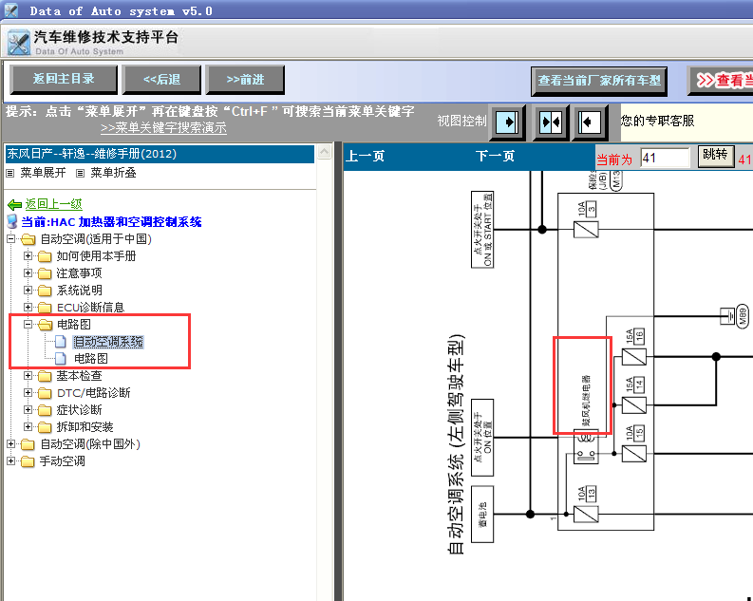Viewport: 753px width, 601px height.
Task: Click the 系统说明 folder icon
Action: [45, 291]
